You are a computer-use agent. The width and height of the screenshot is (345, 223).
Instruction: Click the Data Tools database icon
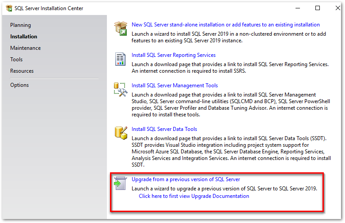pos(121,133)
